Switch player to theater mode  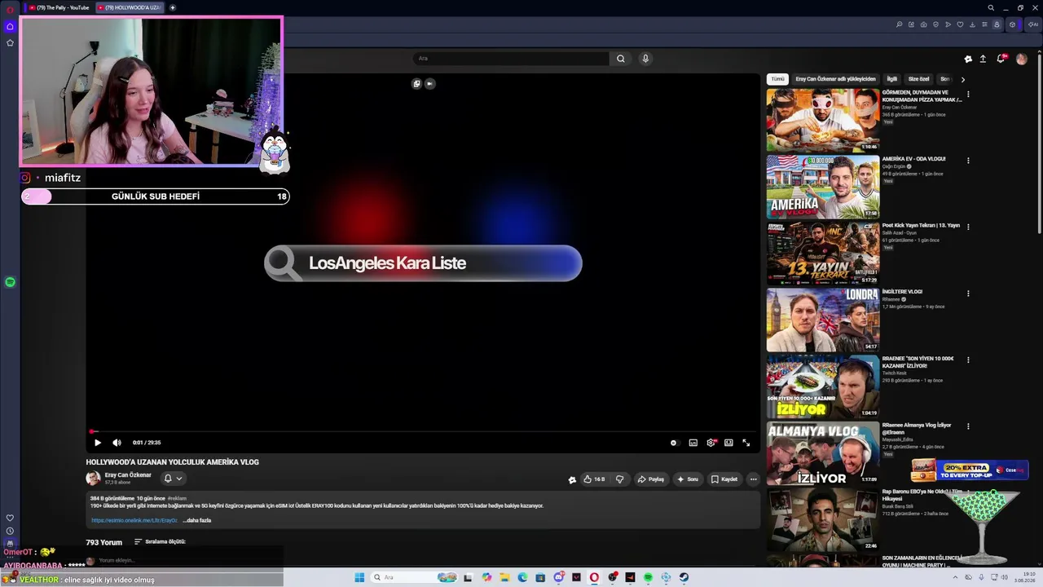coord(728,443)
